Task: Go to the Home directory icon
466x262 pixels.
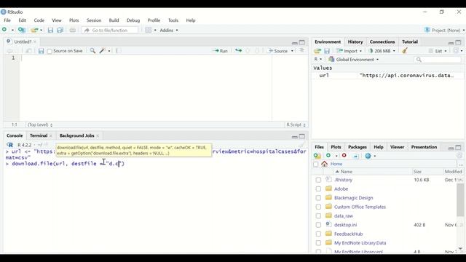Action: 324,164
